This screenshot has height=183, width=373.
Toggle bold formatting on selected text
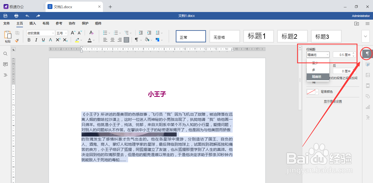29,40
